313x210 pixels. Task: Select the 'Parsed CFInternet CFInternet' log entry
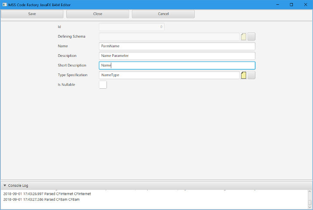47,194
